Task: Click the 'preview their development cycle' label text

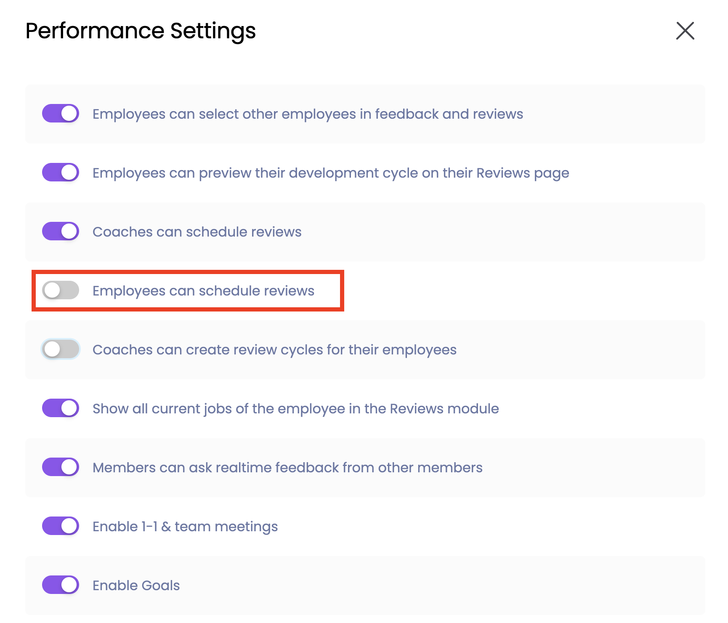Action: (x=331, y=173)
